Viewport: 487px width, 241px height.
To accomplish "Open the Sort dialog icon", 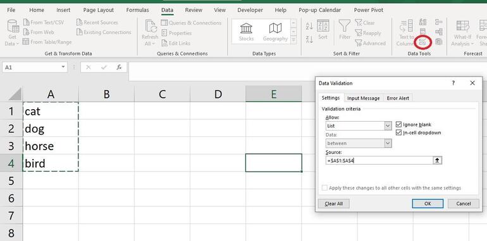I will coord(323,26).
